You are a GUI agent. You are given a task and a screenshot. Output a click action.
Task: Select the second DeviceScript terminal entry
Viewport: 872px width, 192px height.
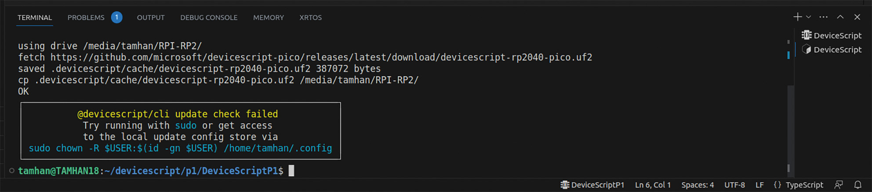(x=832, y=50)
